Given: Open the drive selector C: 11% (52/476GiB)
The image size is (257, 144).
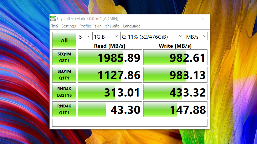Looking at the screenshot, I should point(152,36).
